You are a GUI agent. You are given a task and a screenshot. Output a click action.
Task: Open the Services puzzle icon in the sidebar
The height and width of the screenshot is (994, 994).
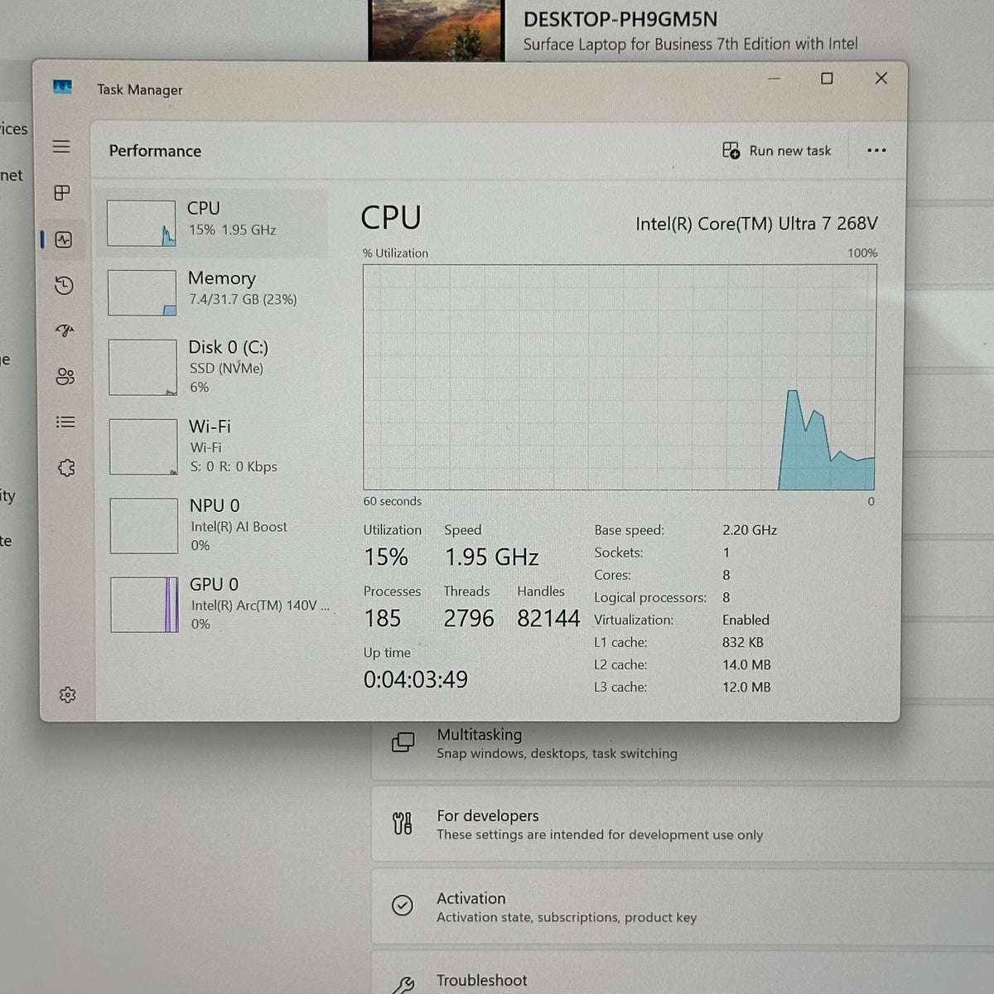coord(67,468)
